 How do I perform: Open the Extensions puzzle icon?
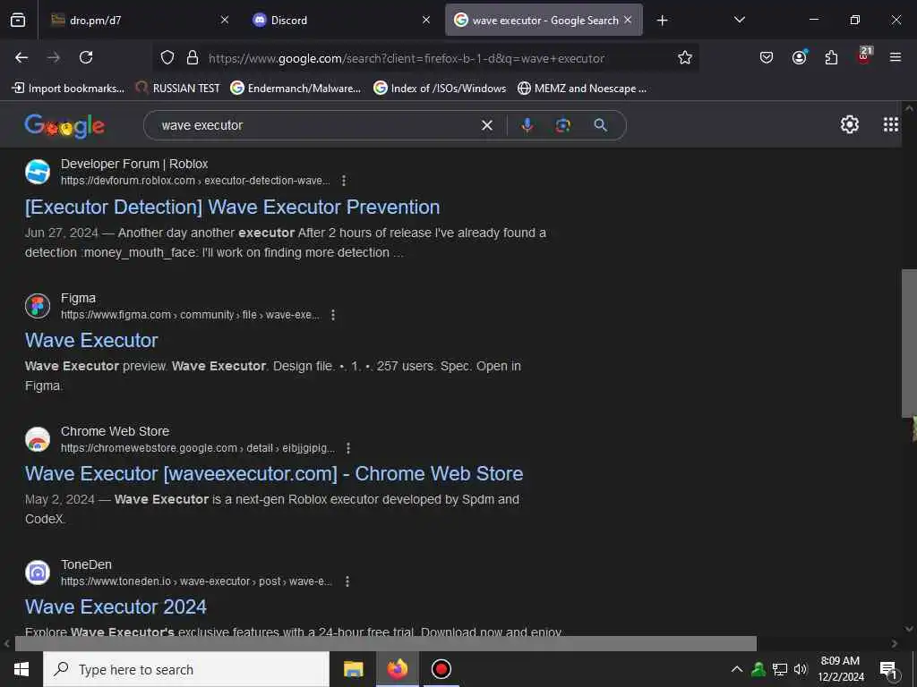[x=831, y=57]
